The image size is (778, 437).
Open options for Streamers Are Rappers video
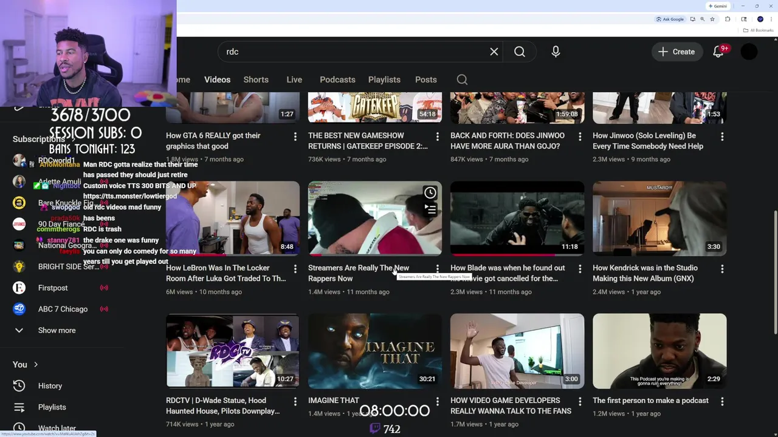tap(438, 269)
